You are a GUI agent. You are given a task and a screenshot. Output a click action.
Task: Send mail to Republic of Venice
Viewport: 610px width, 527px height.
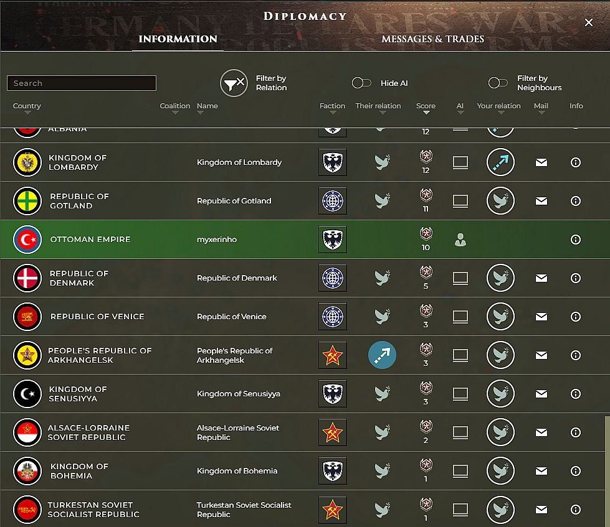[x=541, y=317]
